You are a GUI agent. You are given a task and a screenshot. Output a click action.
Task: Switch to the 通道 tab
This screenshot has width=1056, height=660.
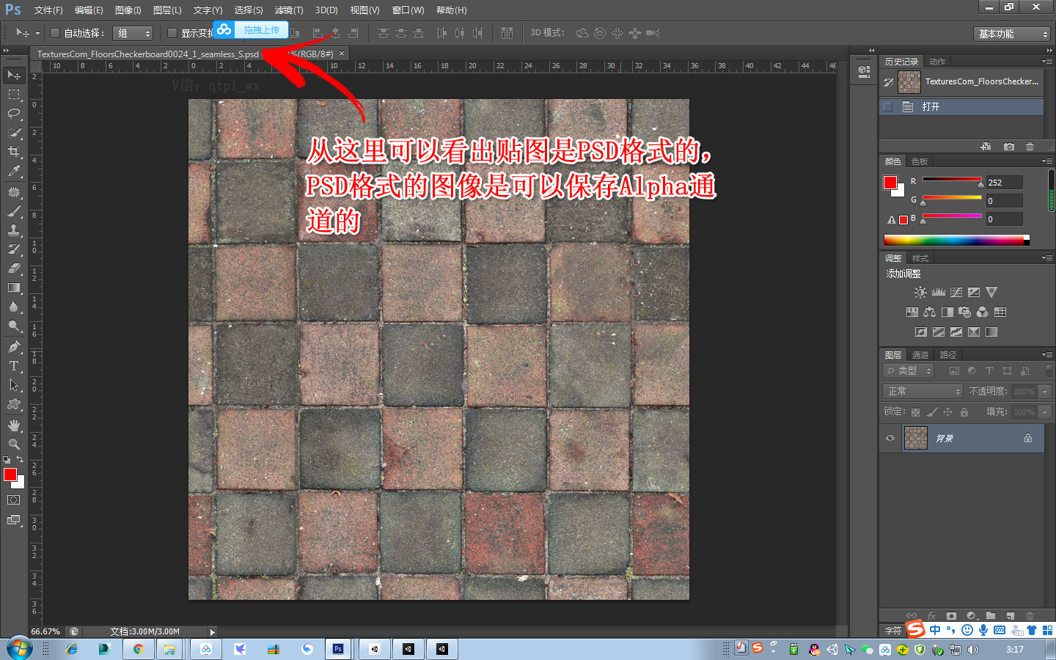coord(920,355)
